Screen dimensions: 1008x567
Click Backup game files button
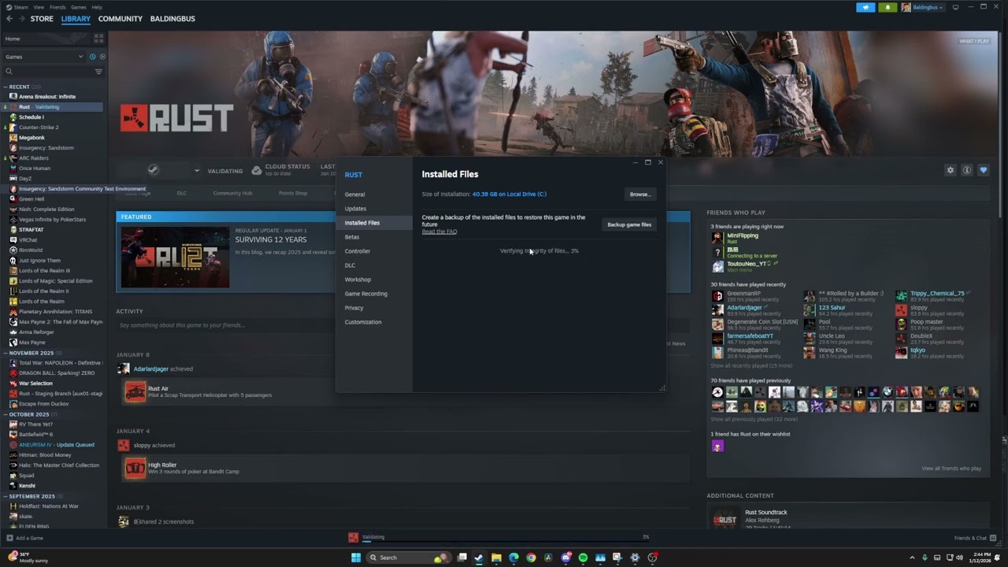629,224
